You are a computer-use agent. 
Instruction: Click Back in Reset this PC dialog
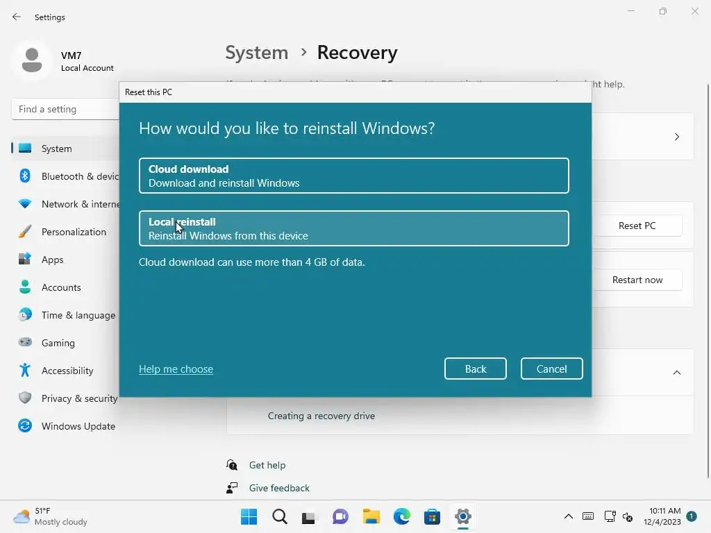point(475,369)
